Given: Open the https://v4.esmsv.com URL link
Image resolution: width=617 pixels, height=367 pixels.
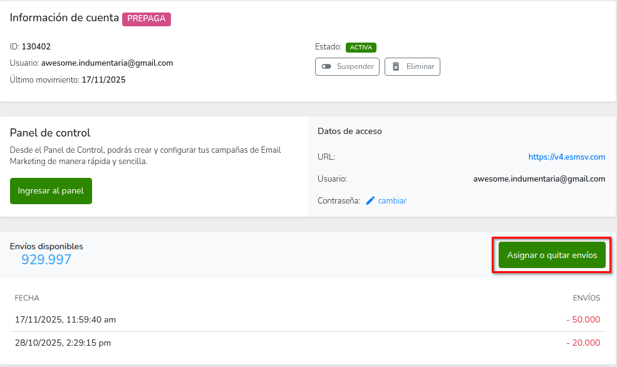Looking at the screenshot, I should 566,157.
